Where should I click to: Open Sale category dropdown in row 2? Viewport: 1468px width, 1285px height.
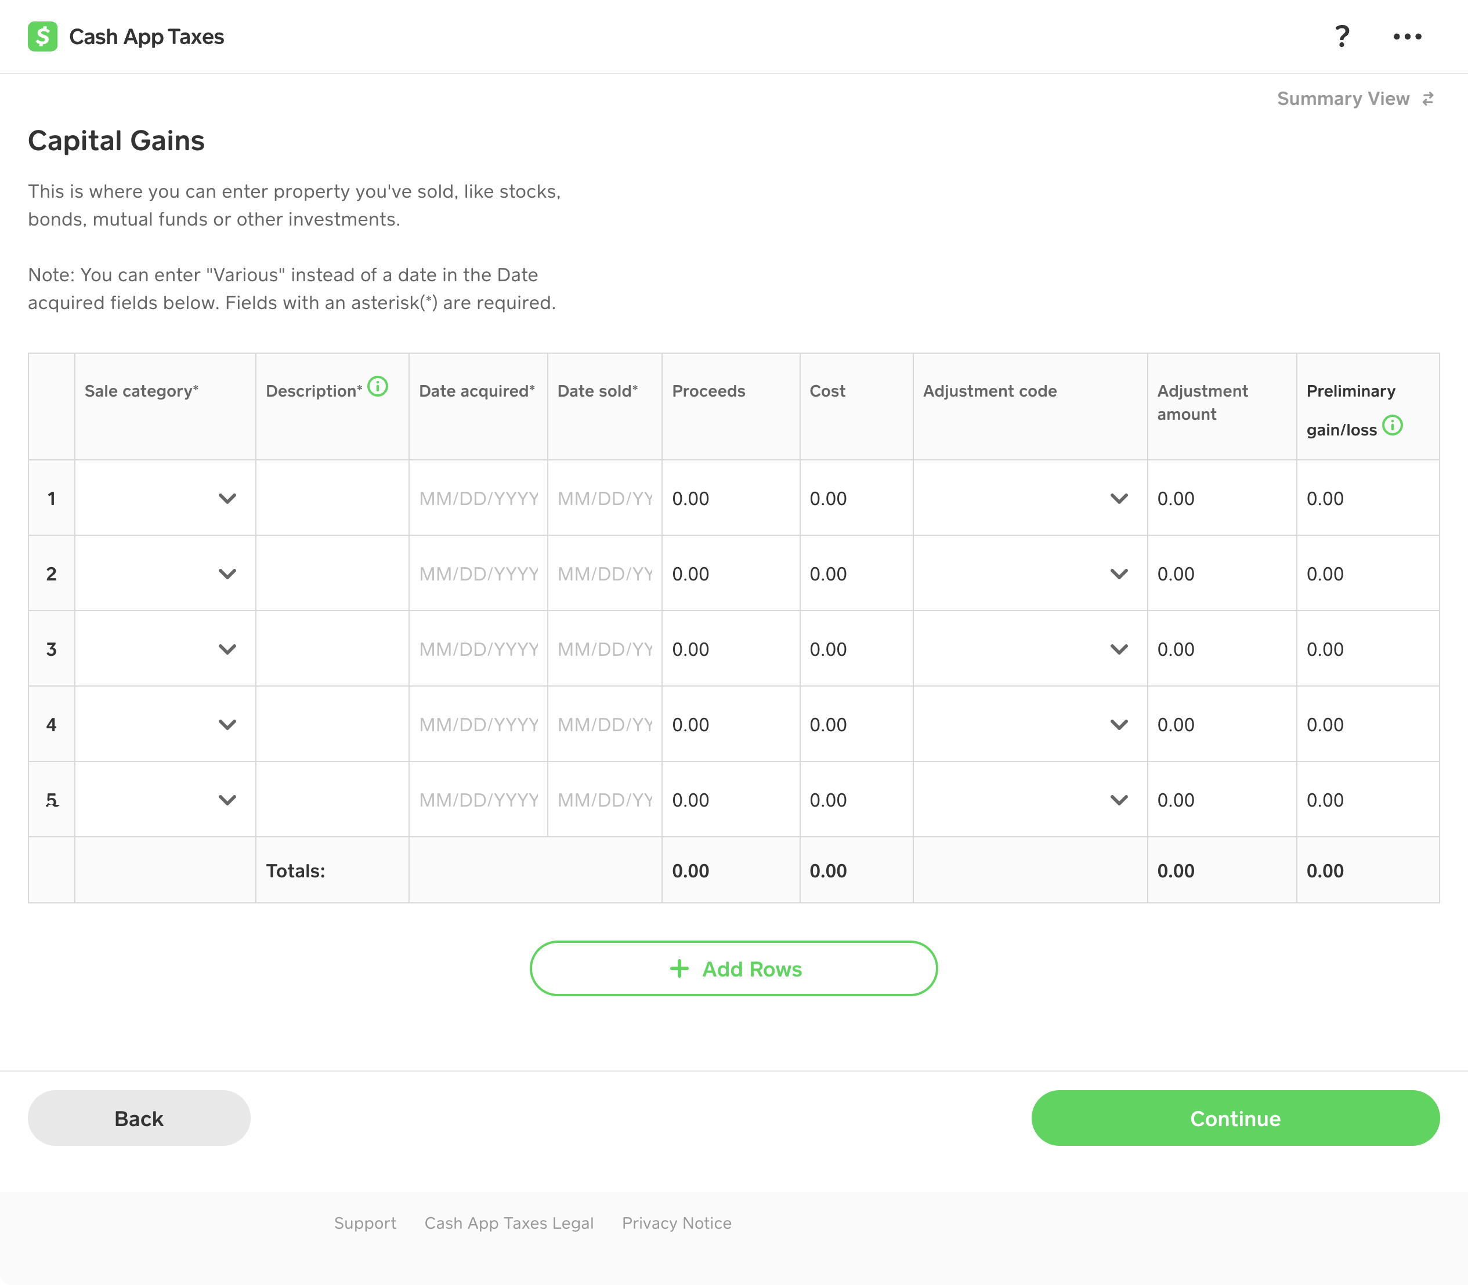point(165,573)
